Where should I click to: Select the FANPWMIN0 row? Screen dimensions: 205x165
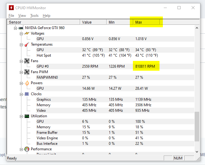tap(115, 77)
